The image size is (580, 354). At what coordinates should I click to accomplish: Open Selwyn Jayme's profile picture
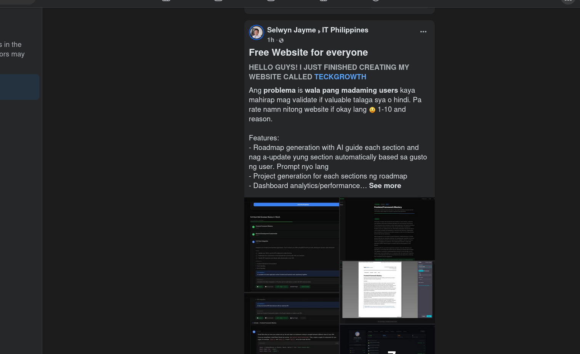coord(256,33)
